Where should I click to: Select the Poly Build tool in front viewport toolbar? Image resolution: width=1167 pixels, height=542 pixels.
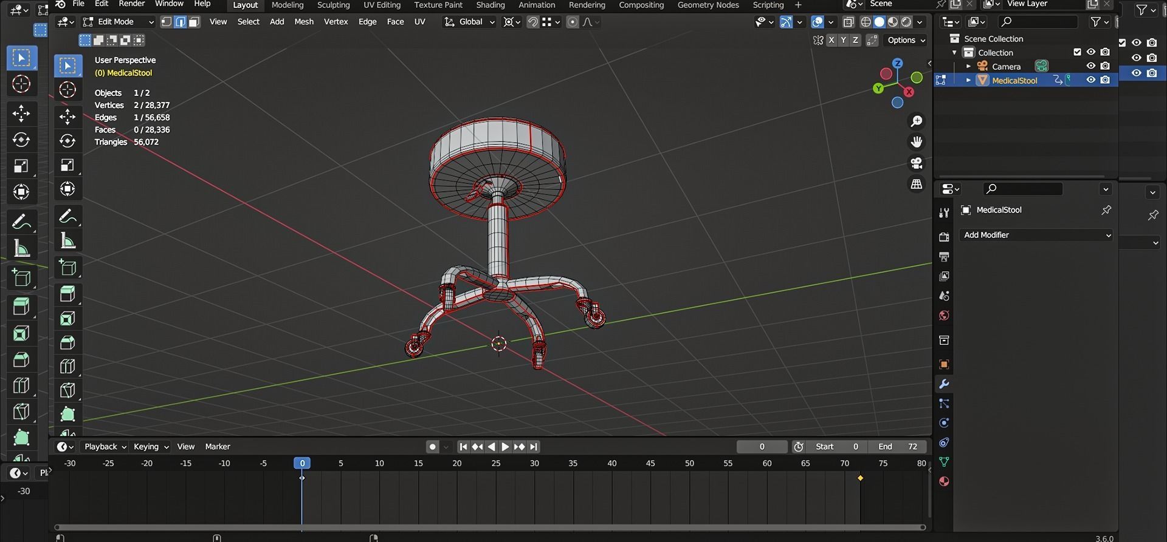pos(67,415)
